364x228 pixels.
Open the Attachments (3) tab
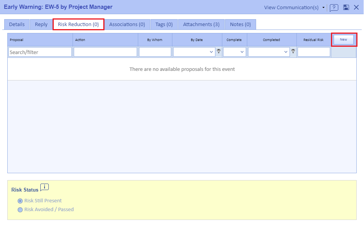pos(201,25)
